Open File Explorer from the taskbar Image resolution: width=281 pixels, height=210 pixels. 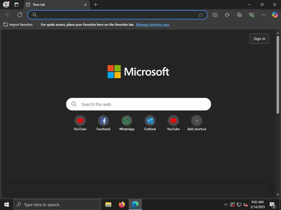click(x=108, y=205)
